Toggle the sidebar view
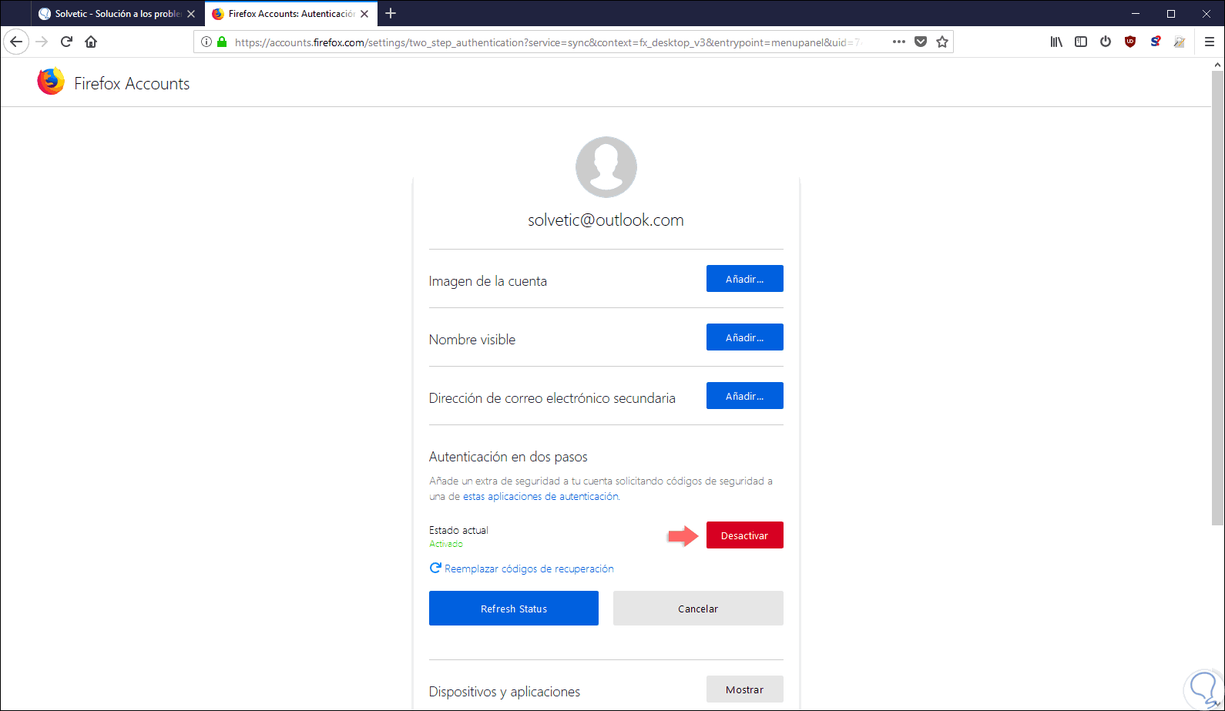The height and width of the screenshot is (711, 1225). (1081, 42)
